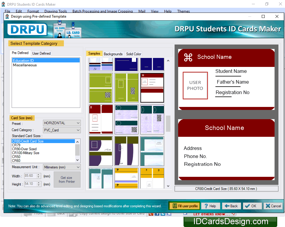Viewport: 285px width, 227px height.
Task: Select the Pre Defined tab
Action: pyautogui.click(x=20, y=53)
